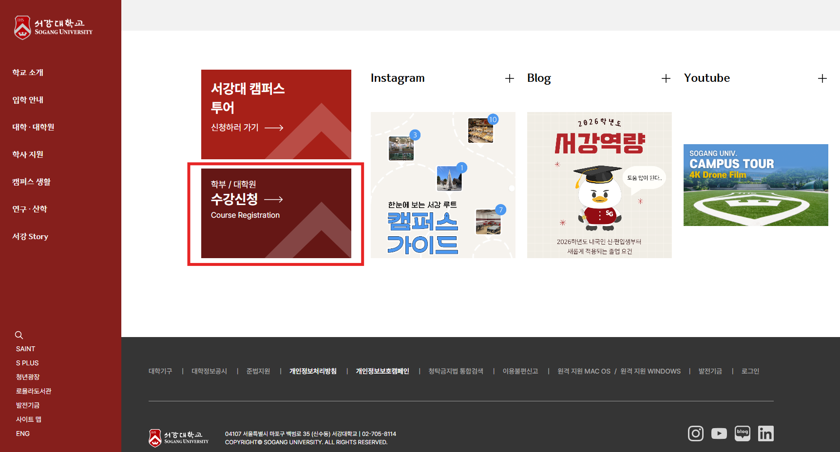
Task: Open the 학교 소개 menu
Action: [28, 73]
